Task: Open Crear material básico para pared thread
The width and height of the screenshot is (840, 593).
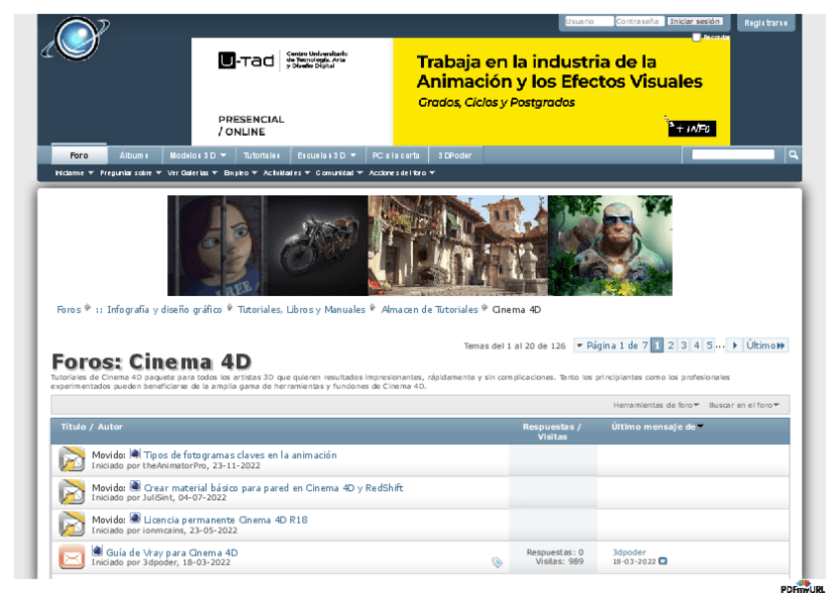Action: pos(273,487)
